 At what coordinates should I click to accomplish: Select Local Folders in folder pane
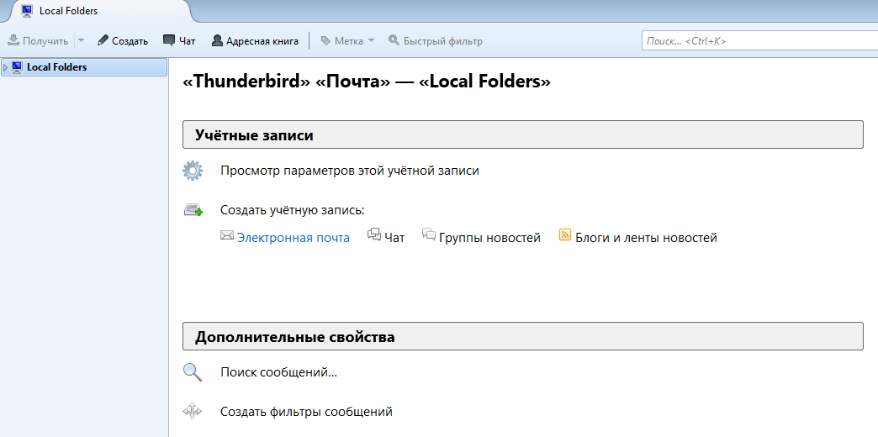56,67
